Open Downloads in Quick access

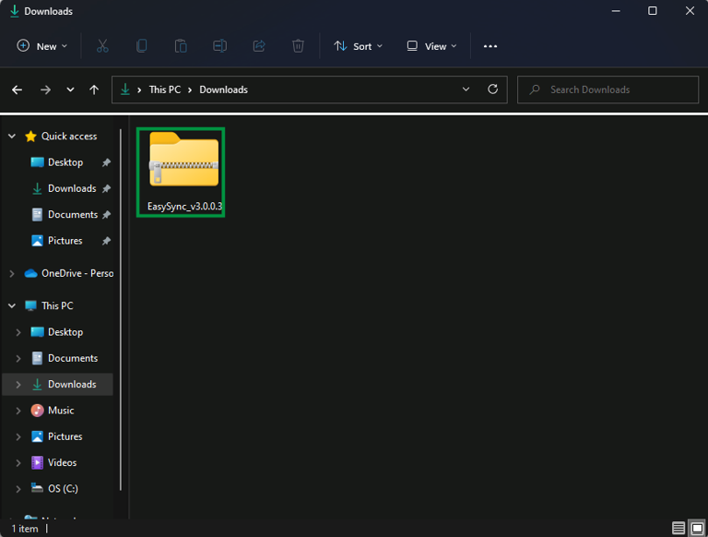click(64, 188)
